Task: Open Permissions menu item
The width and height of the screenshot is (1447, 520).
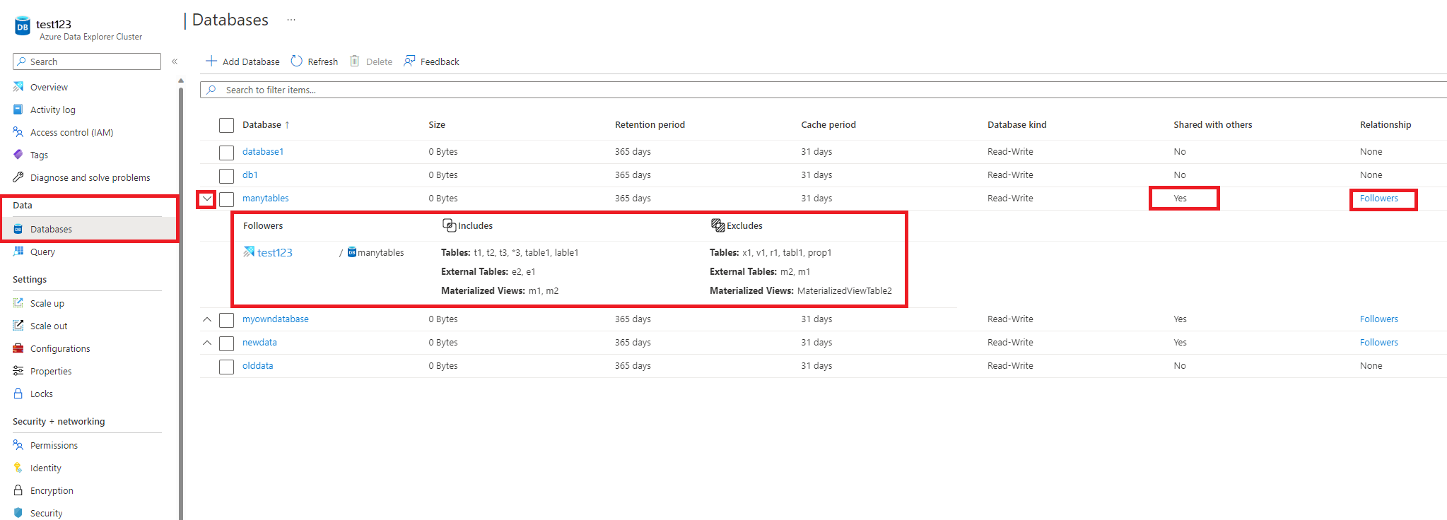Action: (x=54, y=446)
